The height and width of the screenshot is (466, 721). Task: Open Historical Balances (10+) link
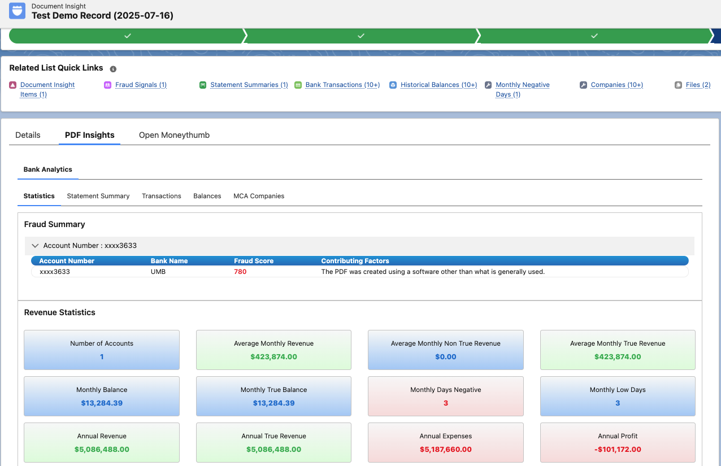click(439, 85)
